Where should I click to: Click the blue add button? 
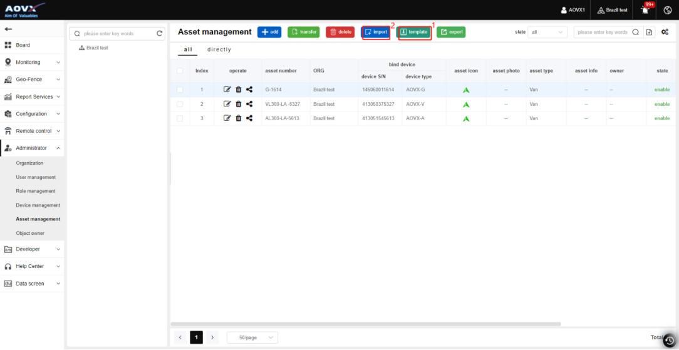point(269,32)
